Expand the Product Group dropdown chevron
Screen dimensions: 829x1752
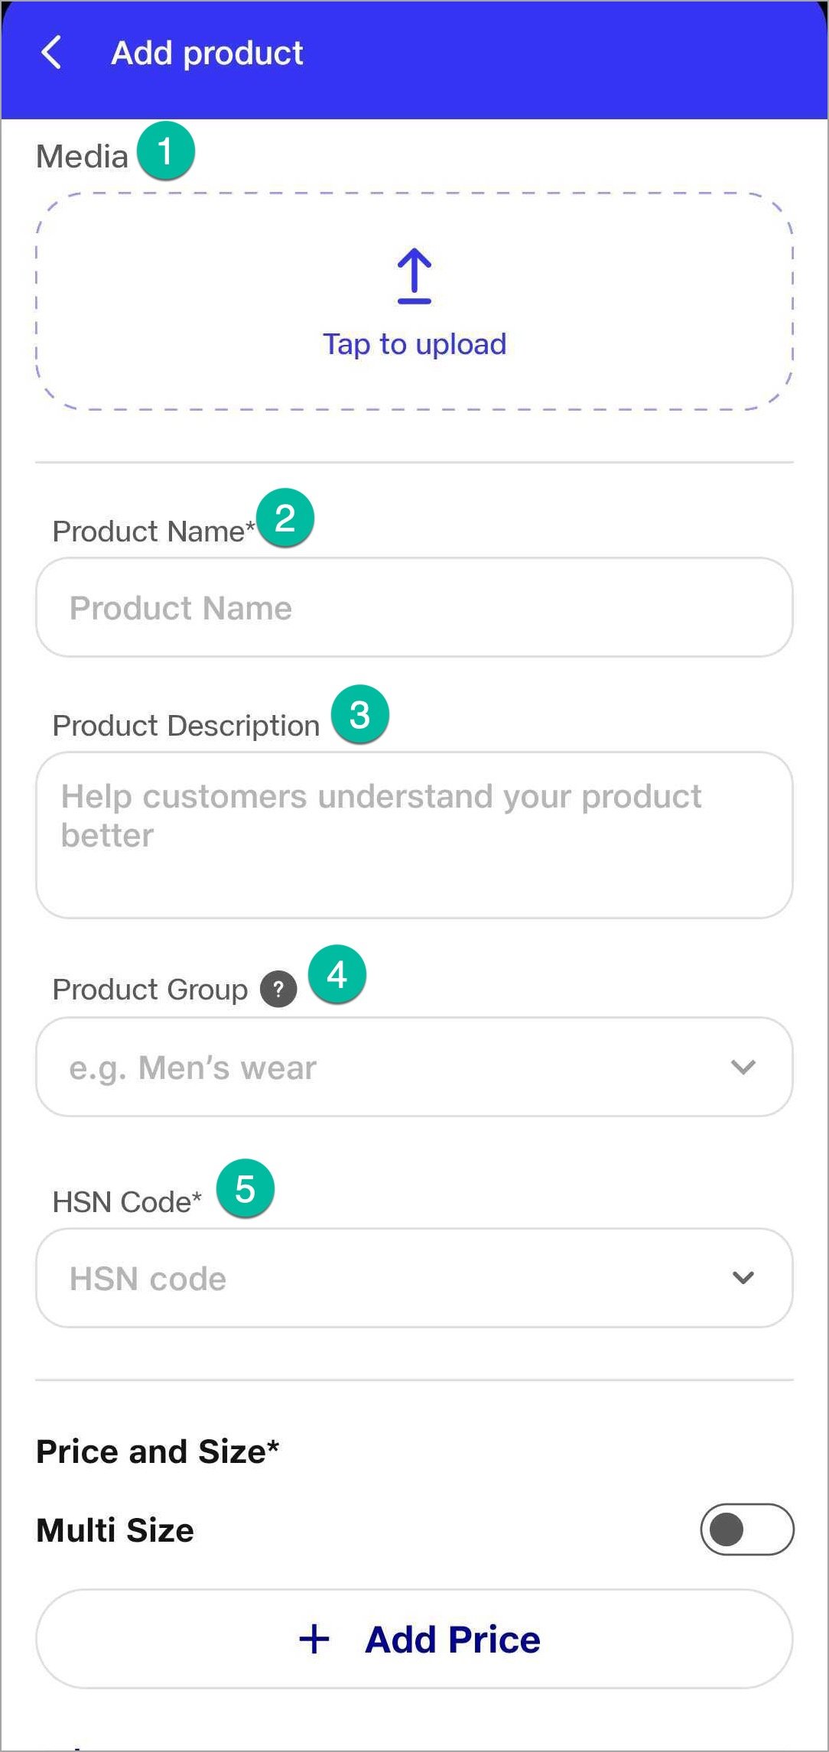click(743, 1067)
